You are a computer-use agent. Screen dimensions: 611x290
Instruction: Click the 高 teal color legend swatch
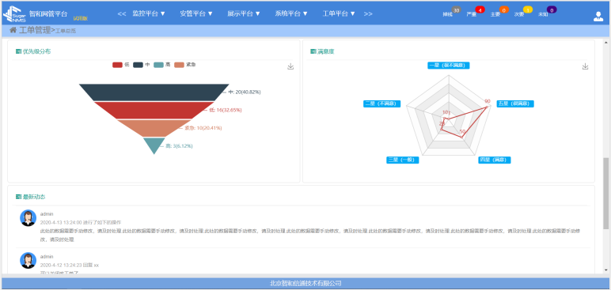[158, 65]
